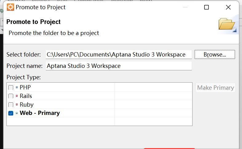Maximize the Promote to Project dialog
This screenshot has height=149, width=242.
[x=207, y=7]
